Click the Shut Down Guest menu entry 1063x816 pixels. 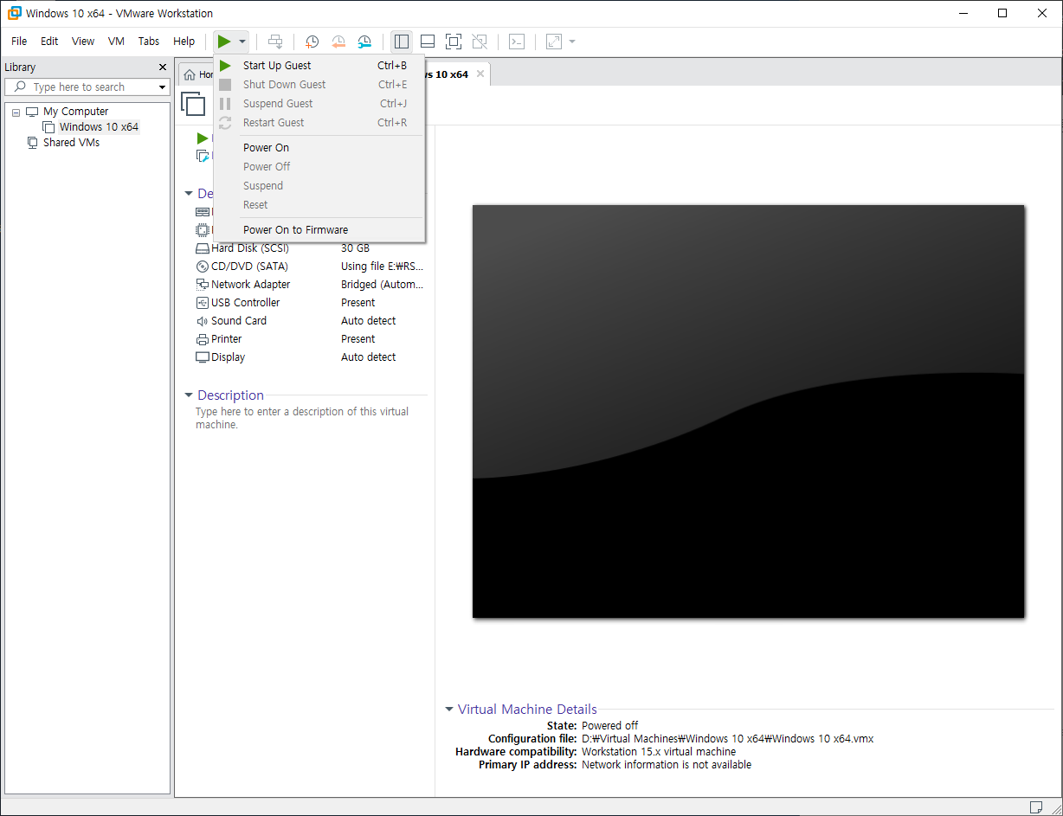pyautogui.click(x=319, y=85)
